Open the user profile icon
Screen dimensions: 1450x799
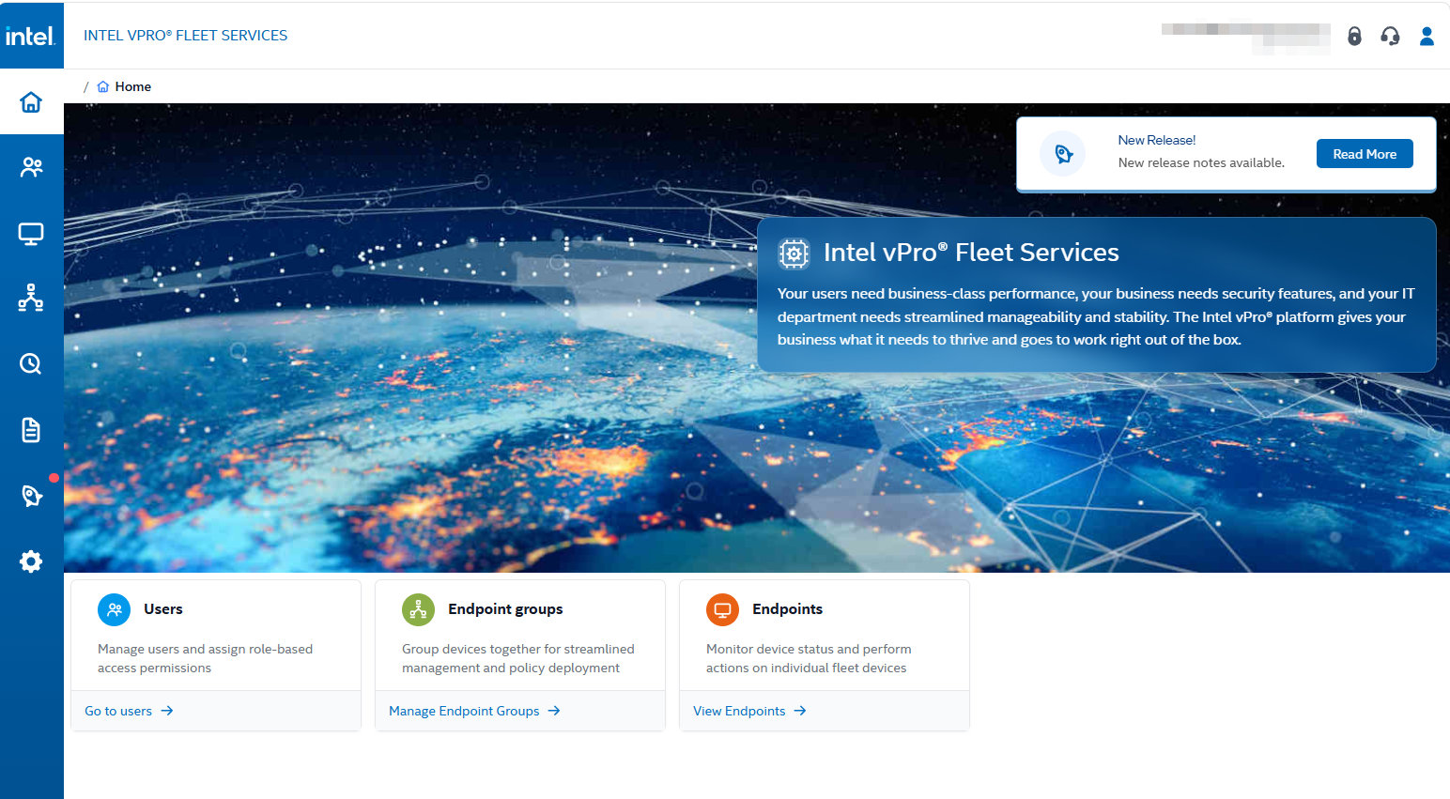pos(1427,36)
